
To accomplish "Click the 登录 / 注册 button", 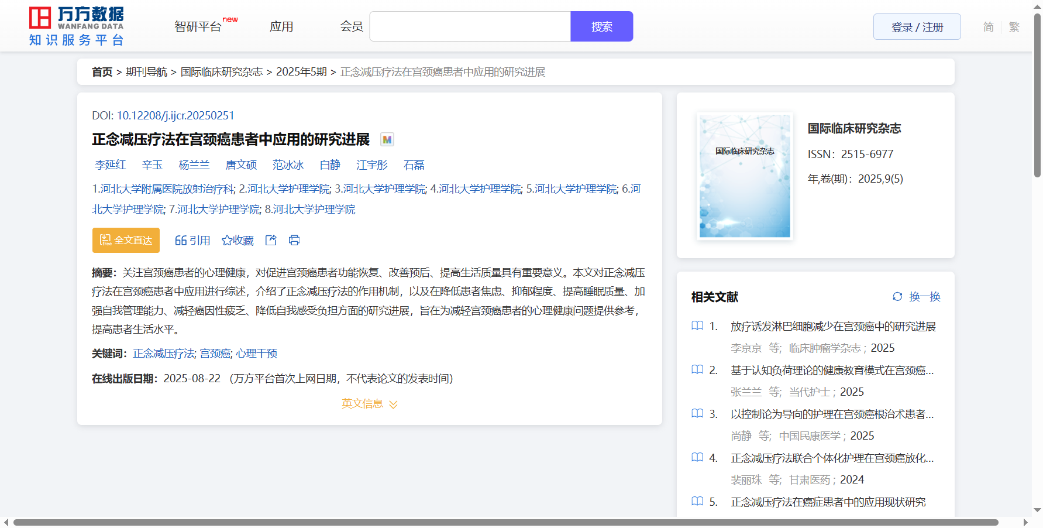I will click(917, 27).
